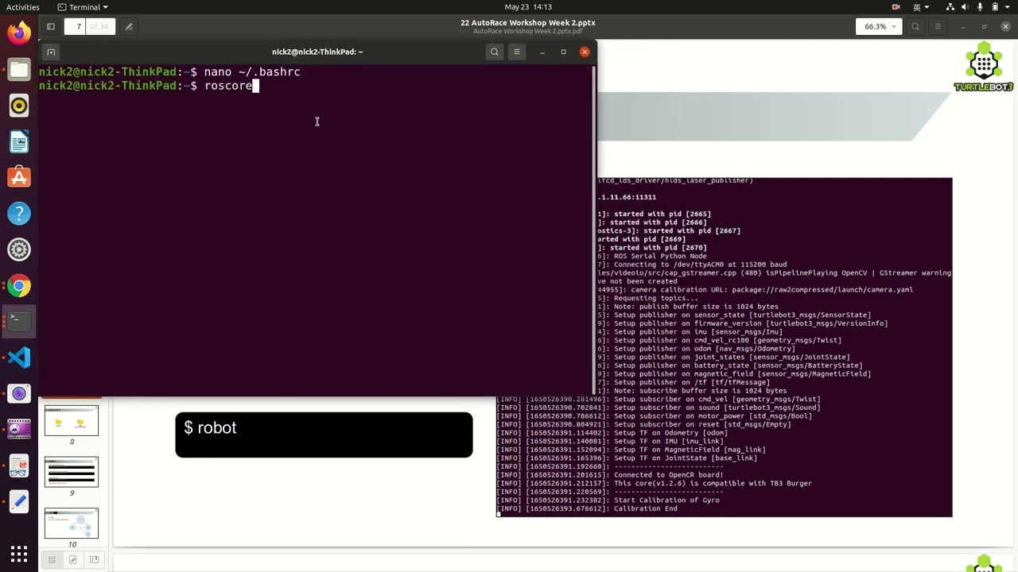Click Activities in the top bar
Screen dimensions: 1018x572
pos(23,7)
